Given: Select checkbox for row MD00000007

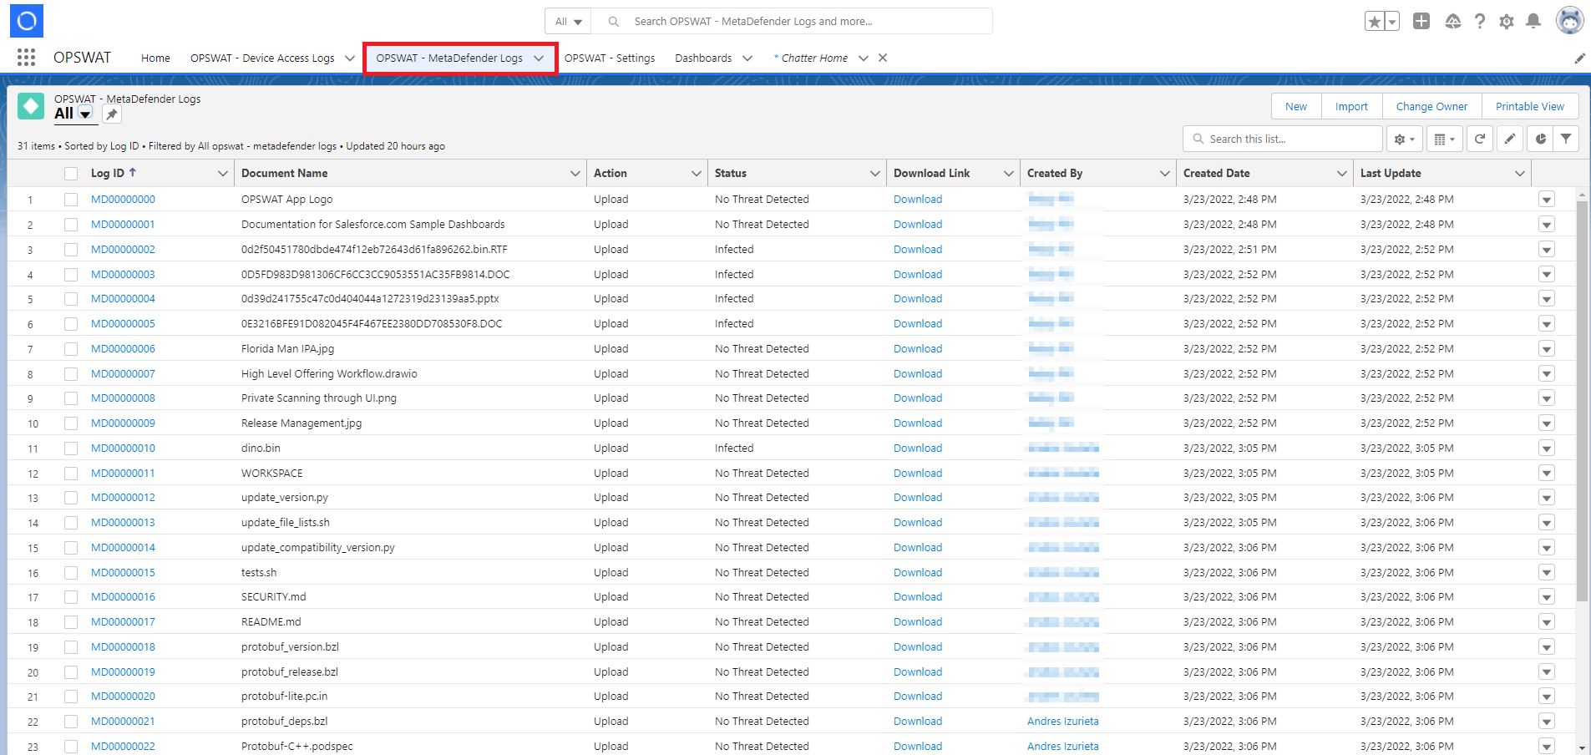Looking at the screenshot, I should pos(71,374).
